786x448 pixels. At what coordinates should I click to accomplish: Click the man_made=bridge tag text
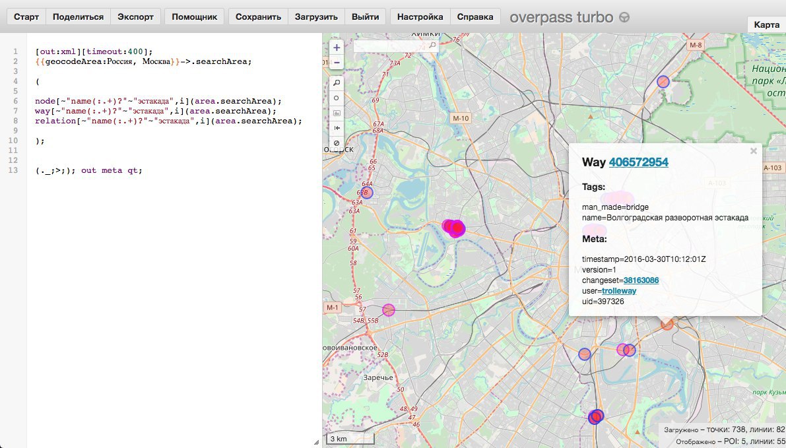pyautogui.click(x=615, y=207)
